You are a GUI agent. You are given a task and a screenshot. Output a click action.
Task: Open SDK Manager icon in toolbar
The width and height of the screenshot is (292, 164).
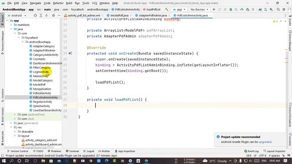coord(271,9)
